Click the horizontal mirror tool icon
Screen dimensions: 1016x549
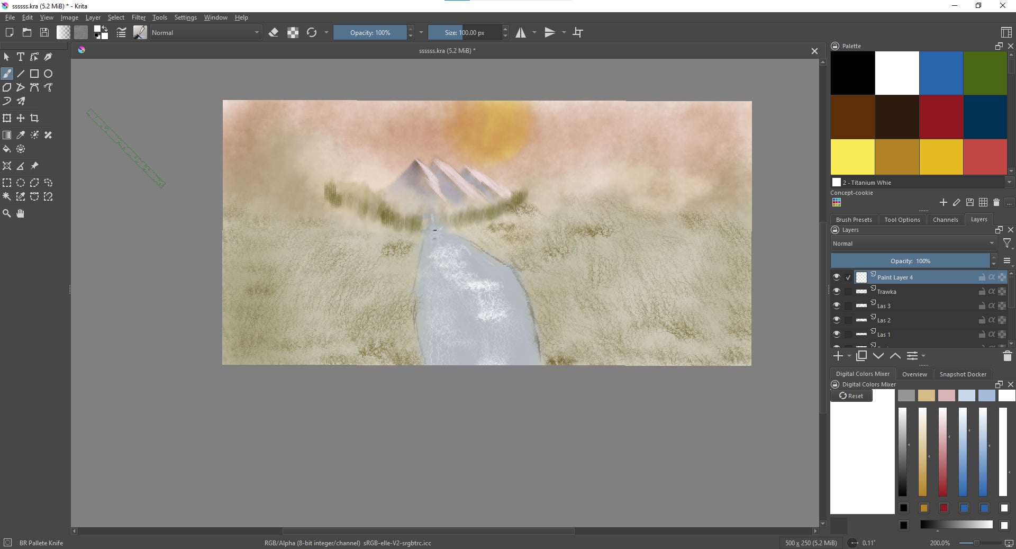521,33
